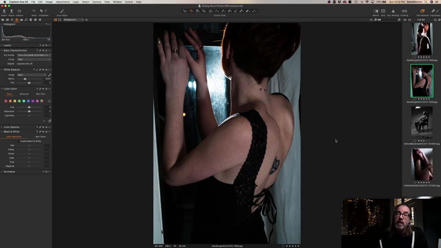
Task: Open the Library folder tool tab
Action: coord(3,19)
